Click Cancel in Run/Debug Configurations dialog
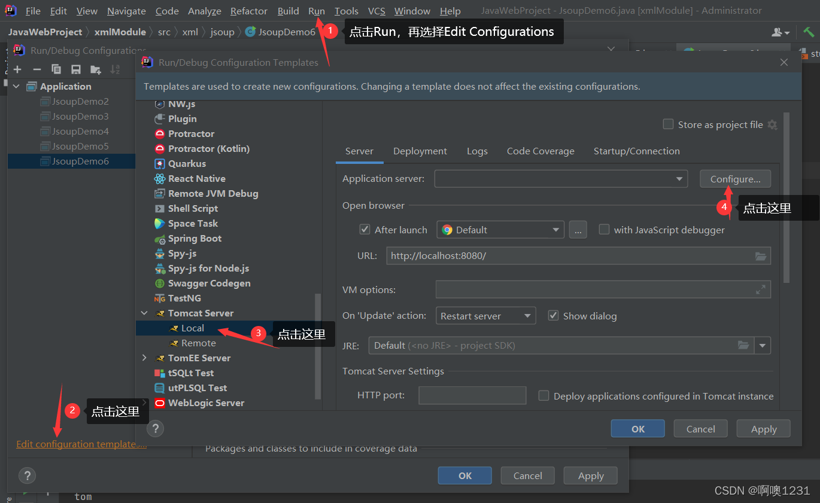This screenshot has width=820, height=503. (x=528, y=475)
